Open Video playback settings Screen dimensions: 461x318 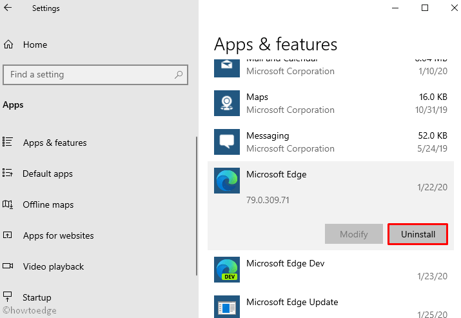click(x=54, y=266)
